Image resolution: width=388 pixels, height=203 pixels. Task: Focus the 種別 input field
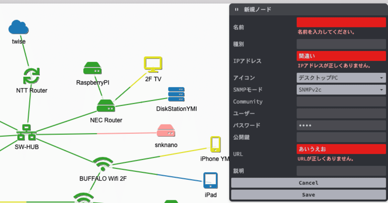(341, 44)
